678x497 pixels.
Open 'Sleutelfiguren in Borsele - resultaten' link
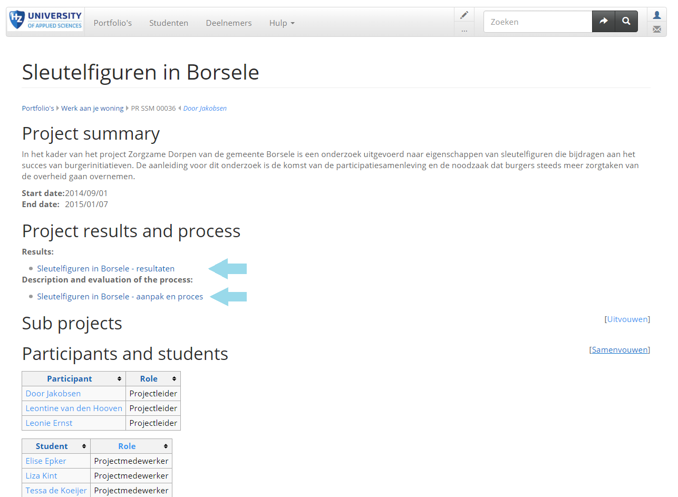point(105,268)
